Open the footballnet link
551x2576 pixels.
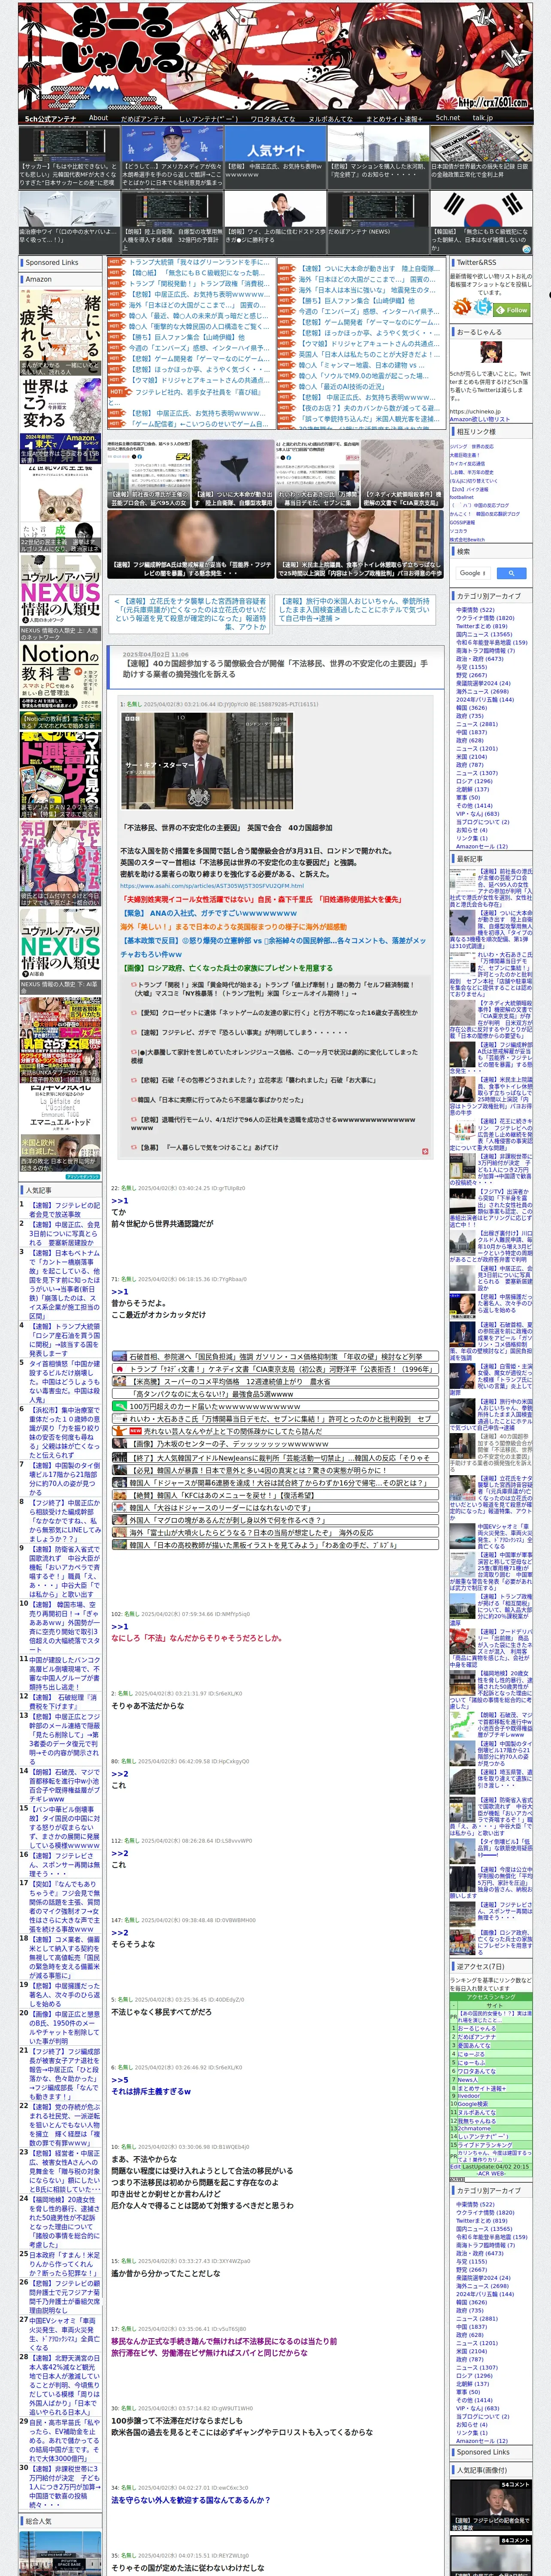click(462, 497)
